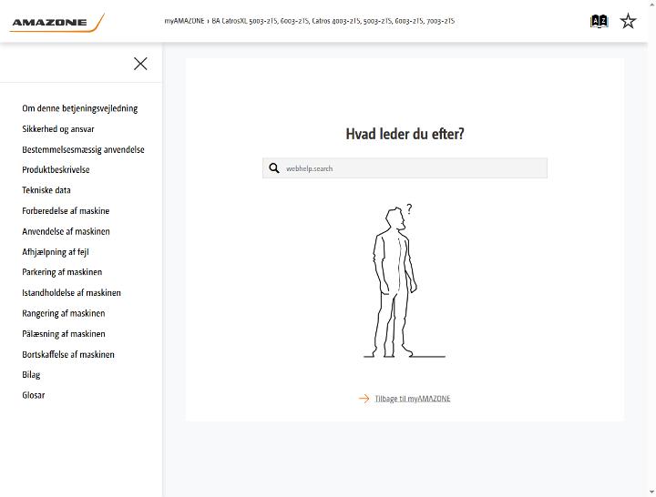Open Sikkerhed og ansvar chapter
Screen dimensions: 656x497
pos(58,129)
